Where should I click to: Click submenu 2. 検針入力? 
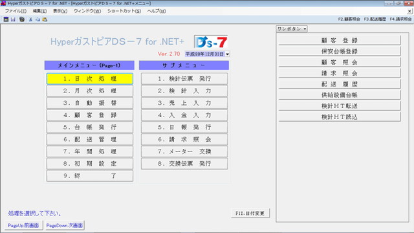pos(184,91)
